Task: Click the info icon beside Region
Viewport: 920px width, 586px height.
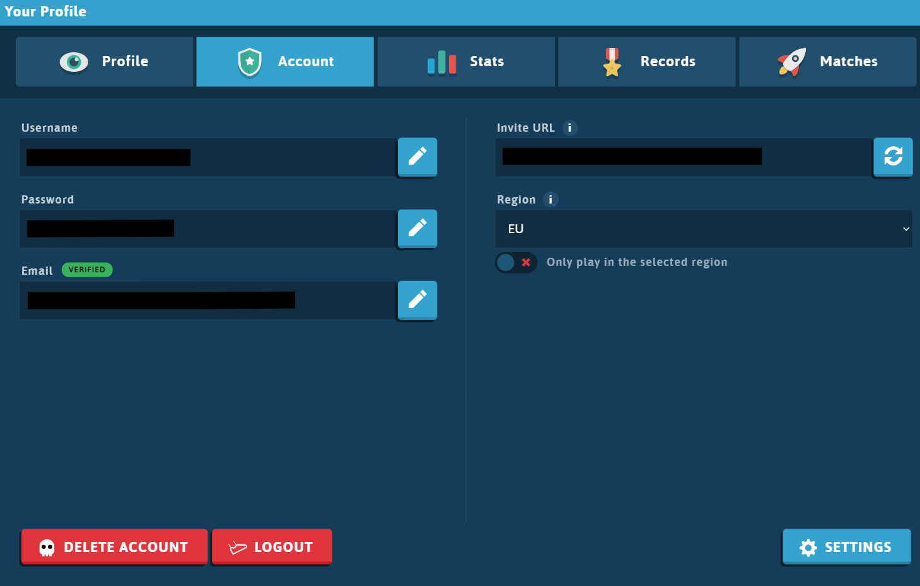Action: point(550,200)
